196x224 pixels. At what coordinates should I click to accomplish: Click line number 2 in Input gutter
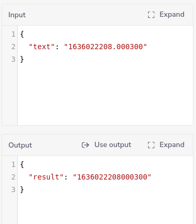click(14, 47)
